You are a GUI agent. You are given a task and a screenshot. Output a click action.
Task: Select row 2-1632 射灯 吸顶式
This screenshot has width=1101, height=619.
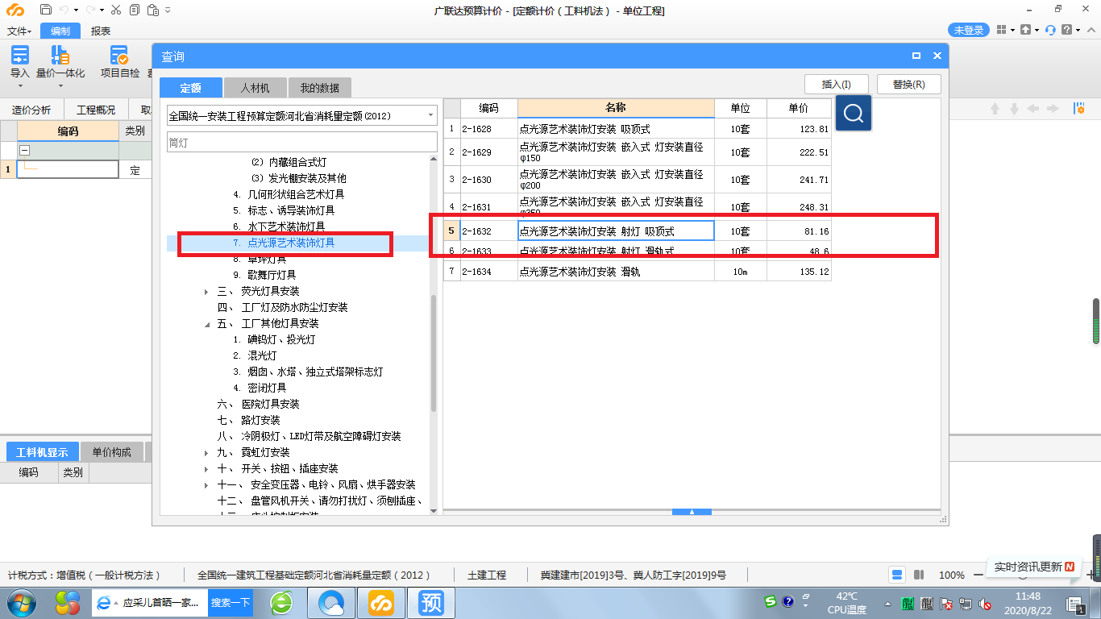point(637,231)
